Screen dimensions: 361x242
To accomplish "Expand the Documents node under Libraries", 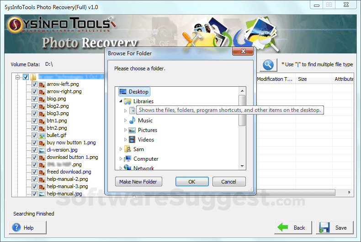I will pos(125,110).
